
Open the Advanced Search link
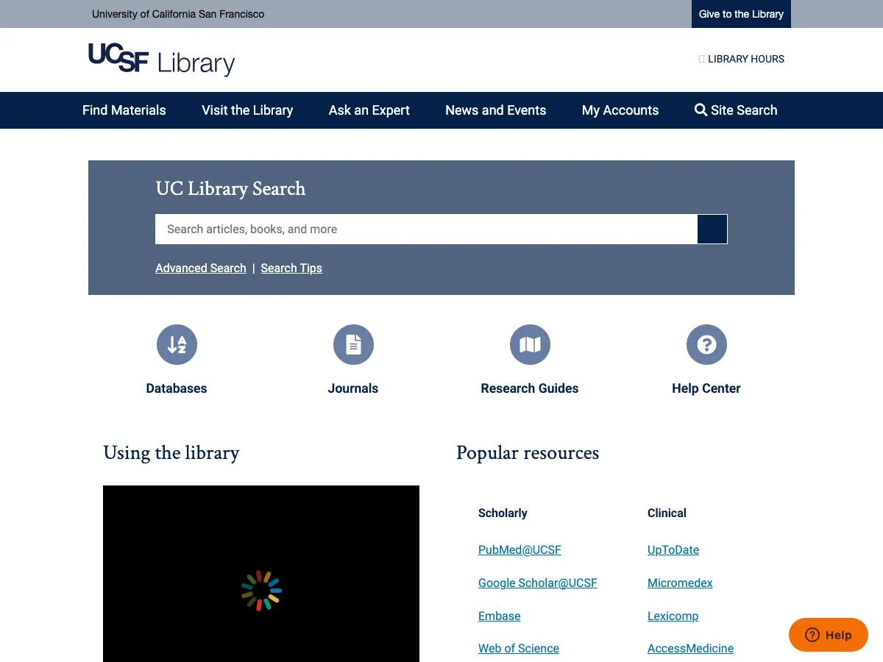[201, 268]
